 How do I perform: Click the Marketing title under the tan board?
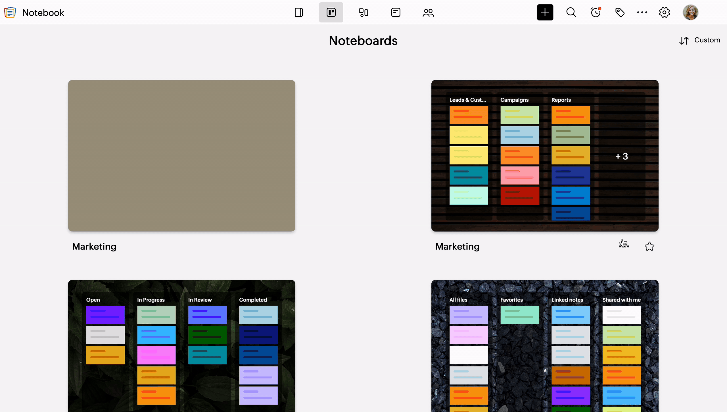click(94, 246)
